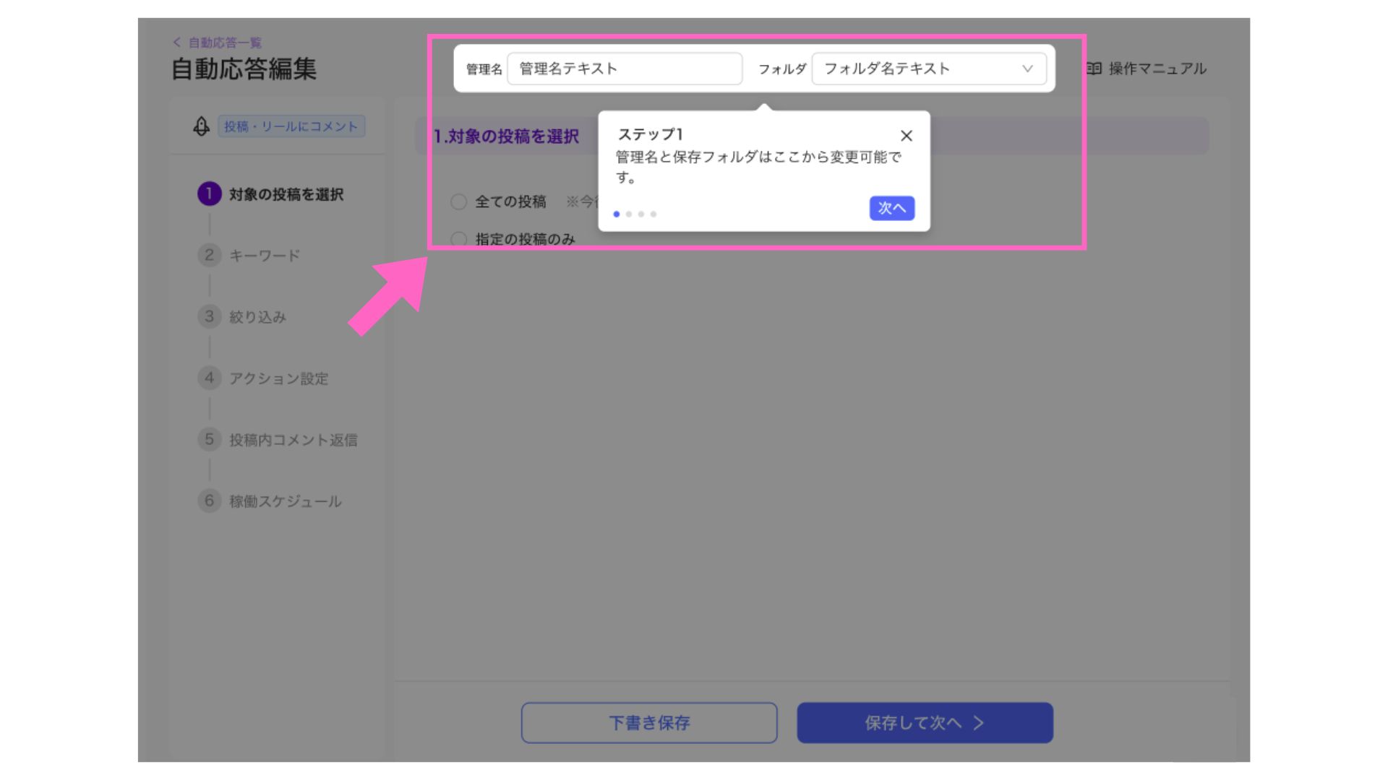Click the 保存して次へ button
1388x780 pixels.
click(x=925, y=722)
